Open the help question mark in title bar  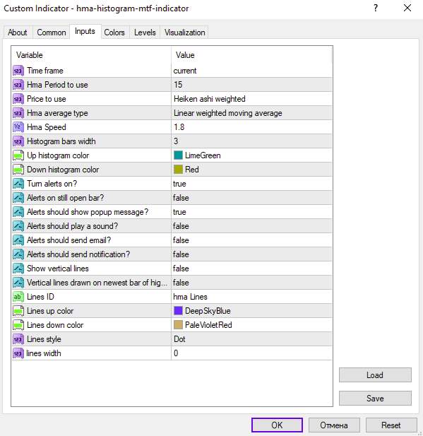[x=376, y=8]
